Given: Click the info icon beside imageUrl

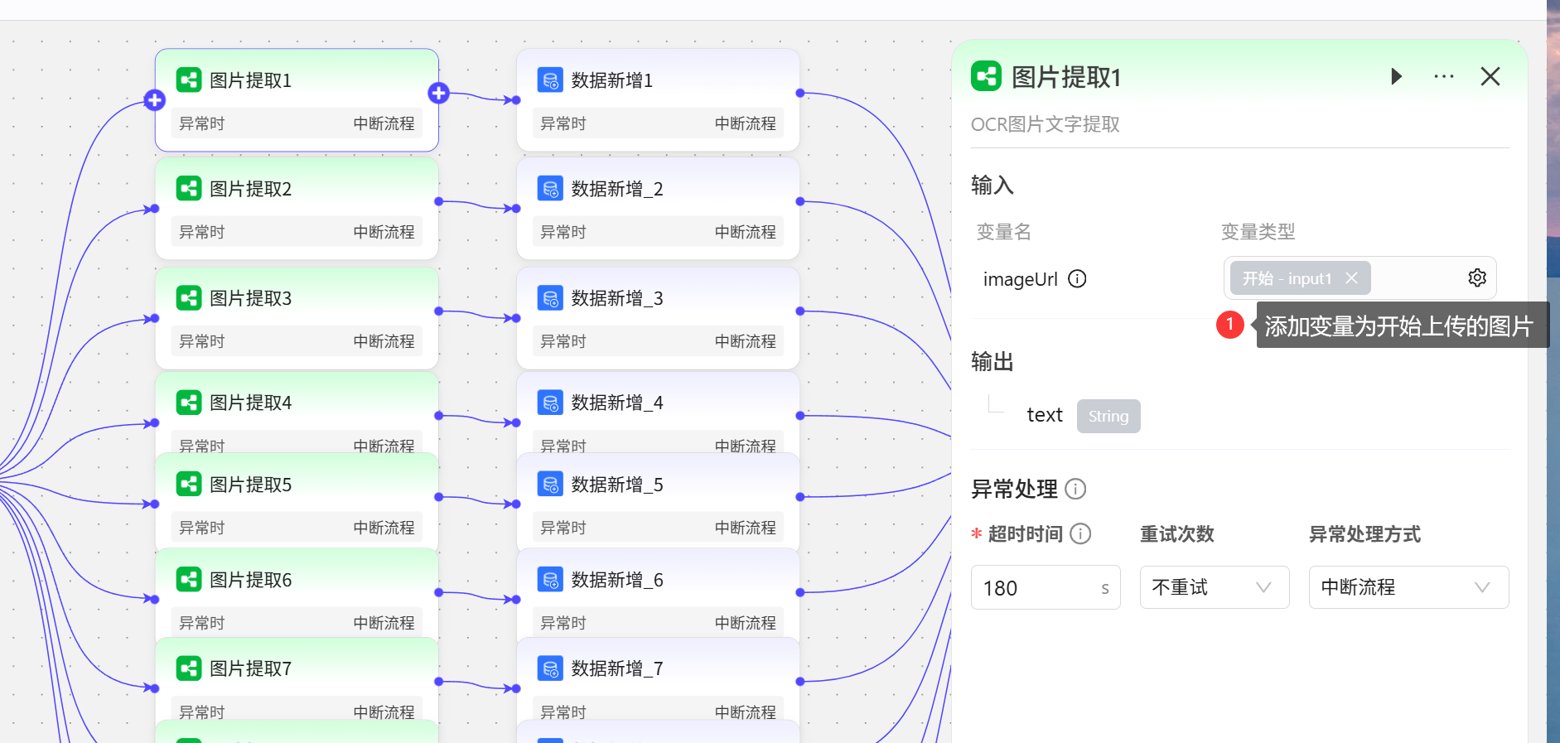Looking at the screenshot, I should tap(1077, 279).
